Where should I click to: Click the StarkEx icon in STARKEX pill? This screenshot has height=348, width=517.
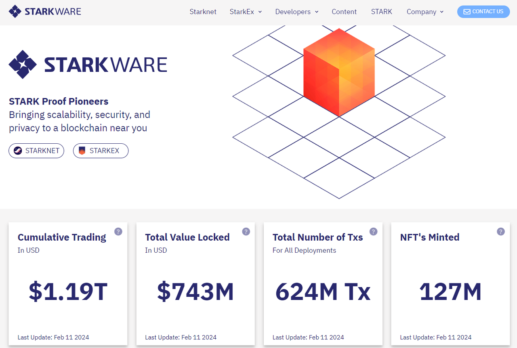pyautogui.click(x=82, y=151)
